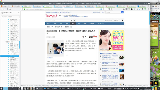The width and height of the screenshot is (160, 90).
Task: Save page to Pocket
Action: point(109,9)
